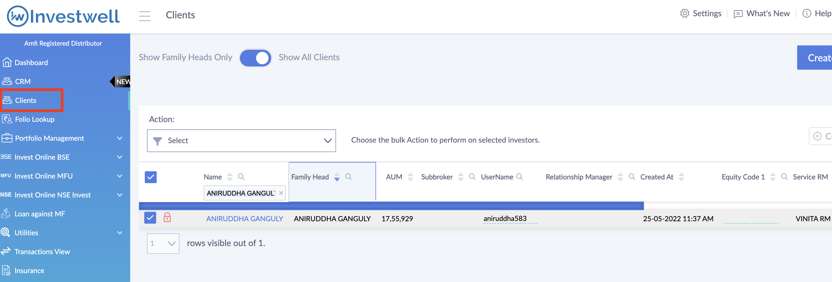Clear the ANIRUDDHA GANGULY name filter
The height and width of the screenshot is (282, 832).
281,193
